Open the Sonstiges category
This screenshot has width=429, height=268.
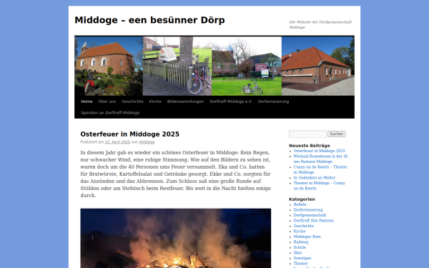click(x=302, y=258)
